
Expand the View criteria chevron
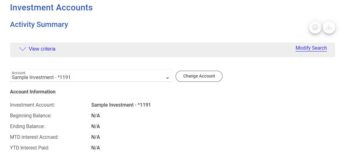tap(23, 49)
